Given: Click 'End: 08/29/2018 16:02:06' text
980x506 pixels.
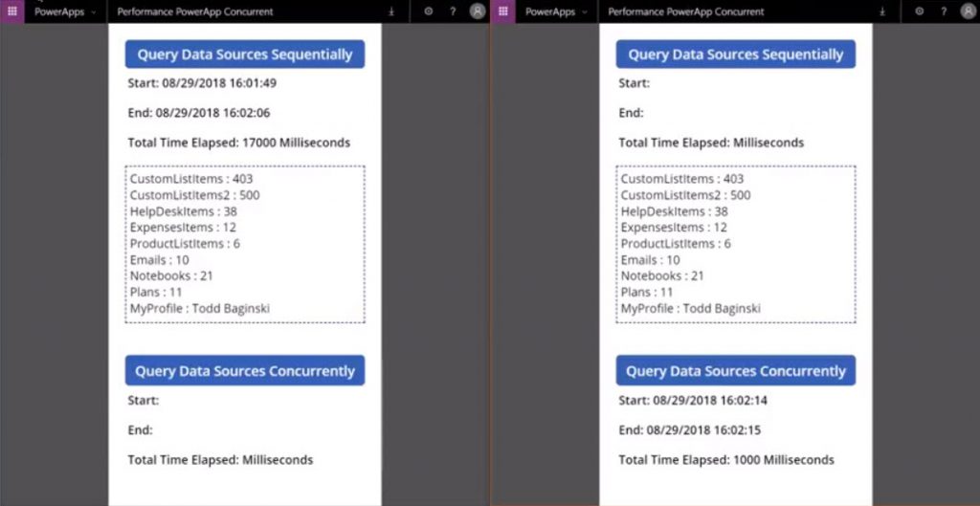Looking at the screenshot, I should (199, 113).
